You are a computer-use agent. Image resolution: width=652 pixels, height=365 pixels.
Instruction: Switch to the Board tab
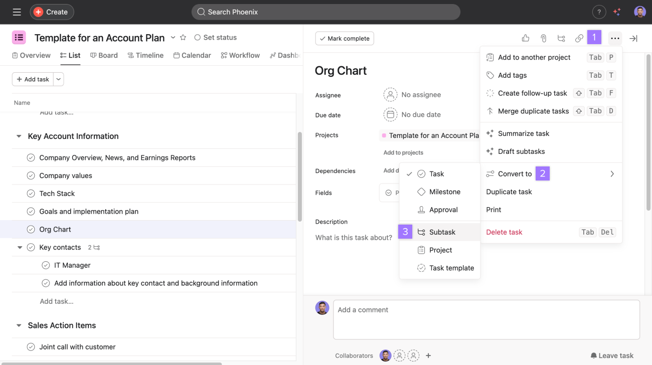tap(104, 55)
